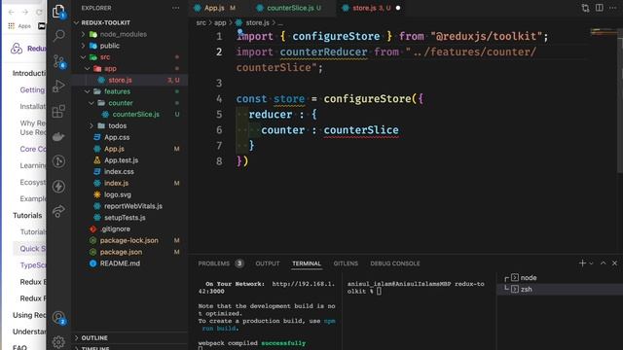Click the counterReducer import on line 2

pos(323,52)
